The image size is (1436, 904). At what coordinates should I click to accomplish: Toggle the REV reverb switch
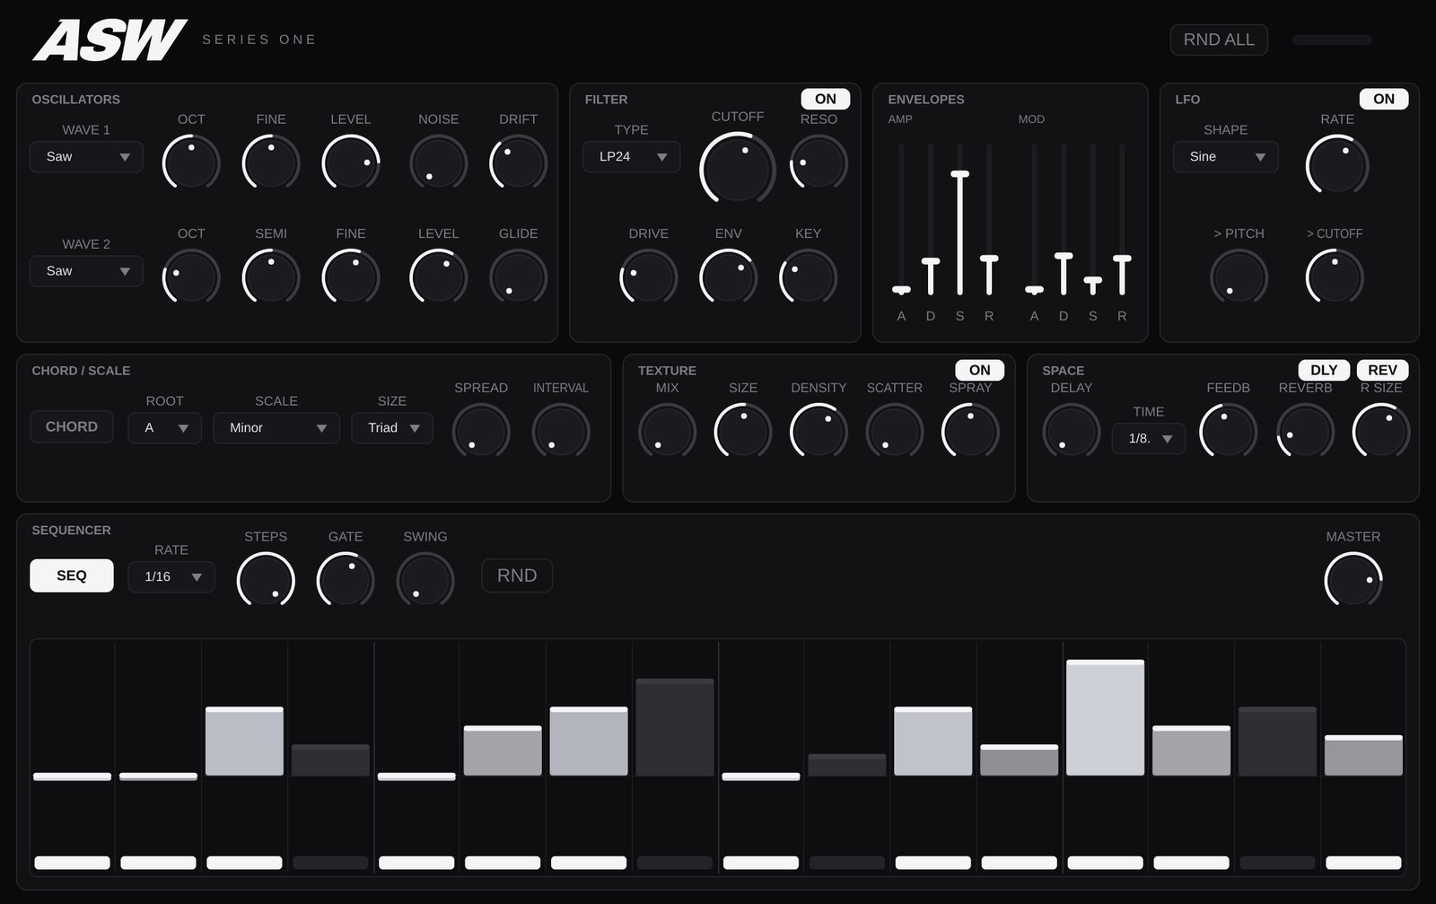(x=1382, y=370)
